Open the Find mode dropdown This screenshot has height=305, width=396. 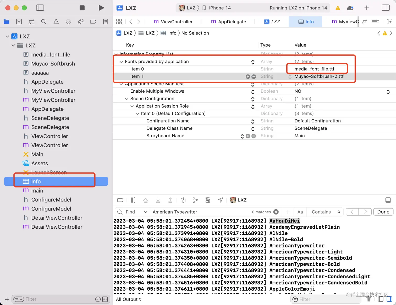pyautogui.click(x=136, y=212)
